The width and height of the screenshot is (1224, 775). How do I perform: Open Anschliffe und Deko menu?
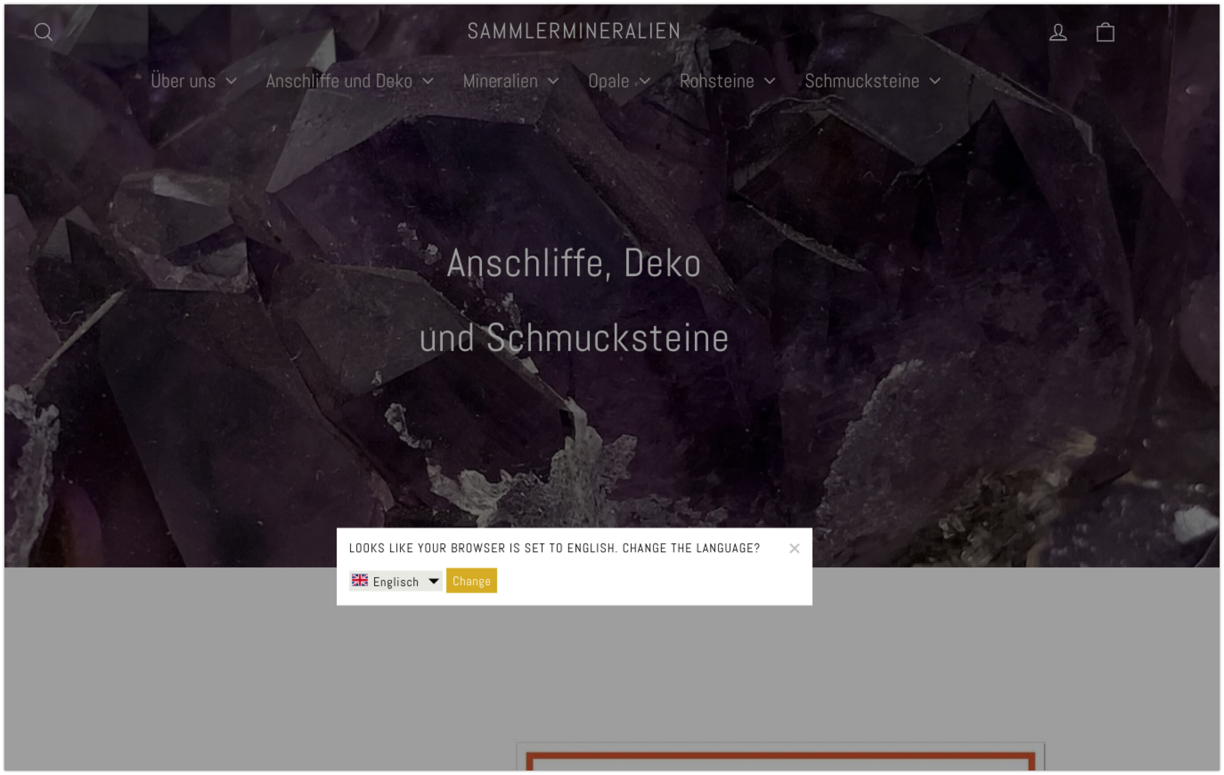pos(339,82)
